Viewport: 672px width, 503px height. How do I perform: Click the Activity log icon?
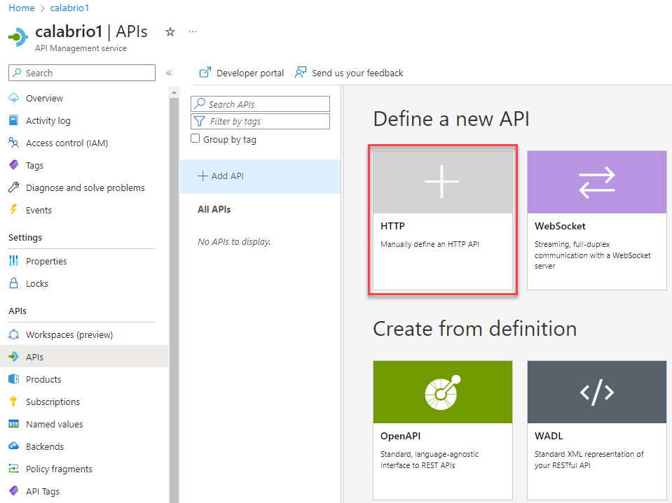pyautogui.click(x=14, y=120)
